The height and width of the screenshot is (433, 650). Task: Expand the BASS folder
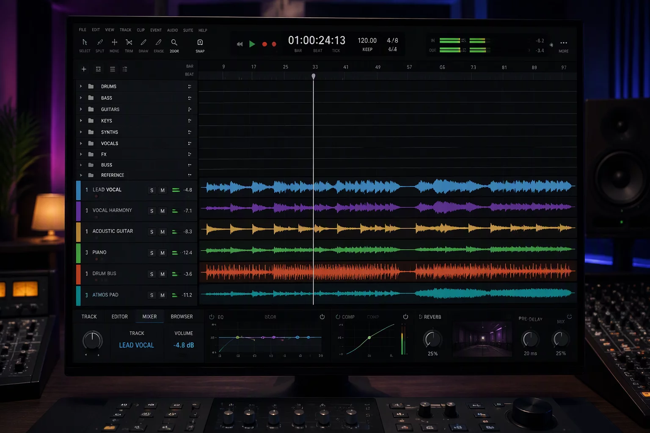tap(81, 98)
